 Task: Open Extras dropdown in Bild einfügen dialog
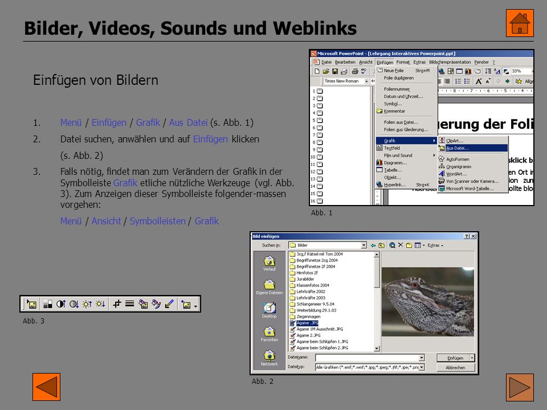click(435, 245)
